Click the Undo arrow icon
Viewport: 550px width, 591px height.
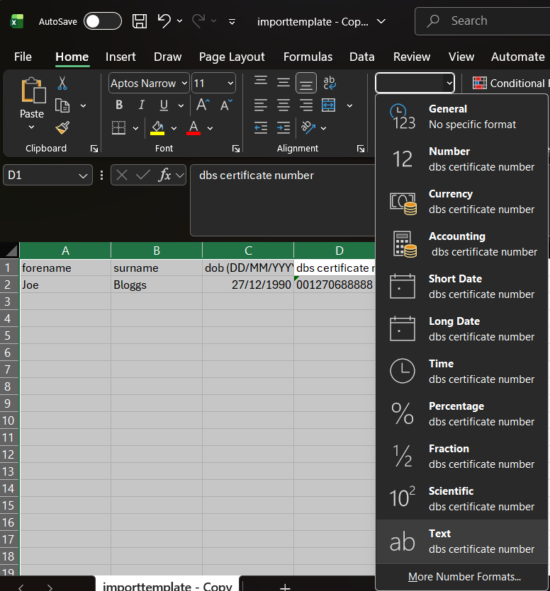tap(164, 21)
